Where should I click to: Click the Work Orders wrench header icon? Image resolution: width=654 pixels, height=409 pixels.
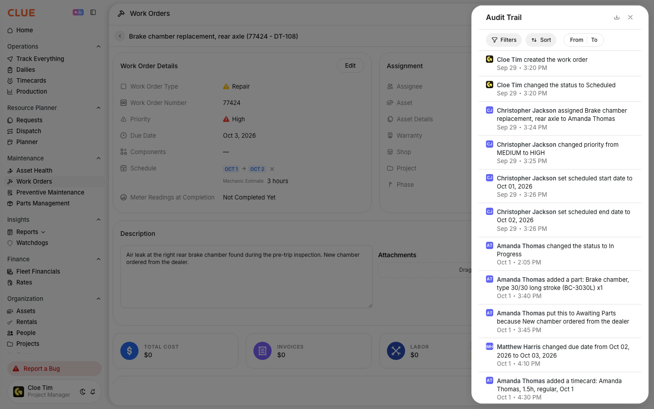121,14
